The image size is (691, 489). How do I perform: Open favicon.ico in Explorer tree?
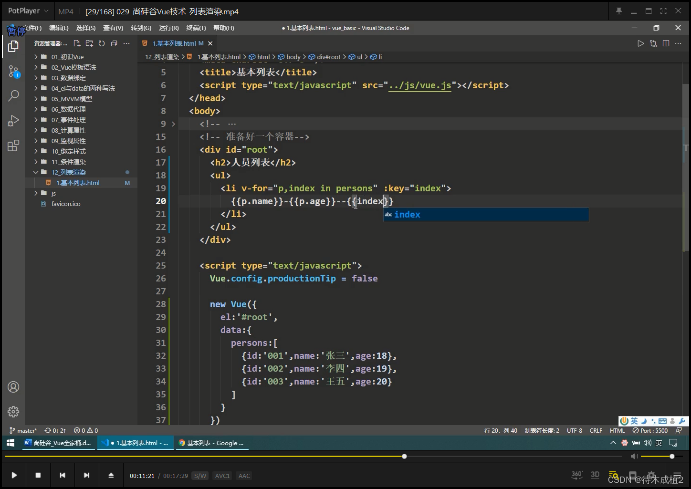click(x=81, y=204)
